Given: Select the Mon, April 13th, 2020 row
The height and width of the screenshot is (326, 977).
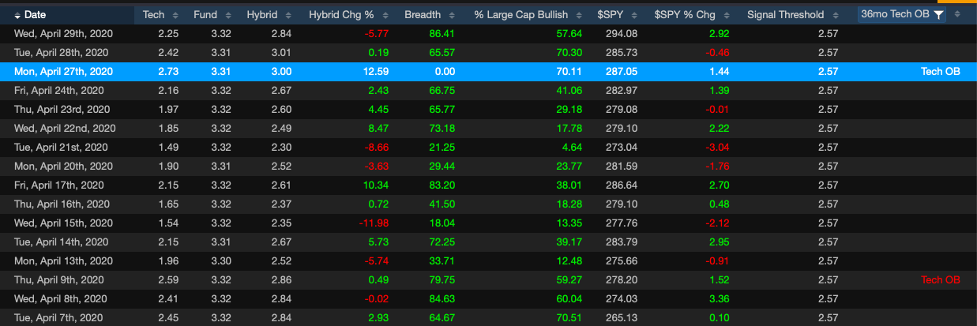Looking at the screenshot, I should (488, 261).
